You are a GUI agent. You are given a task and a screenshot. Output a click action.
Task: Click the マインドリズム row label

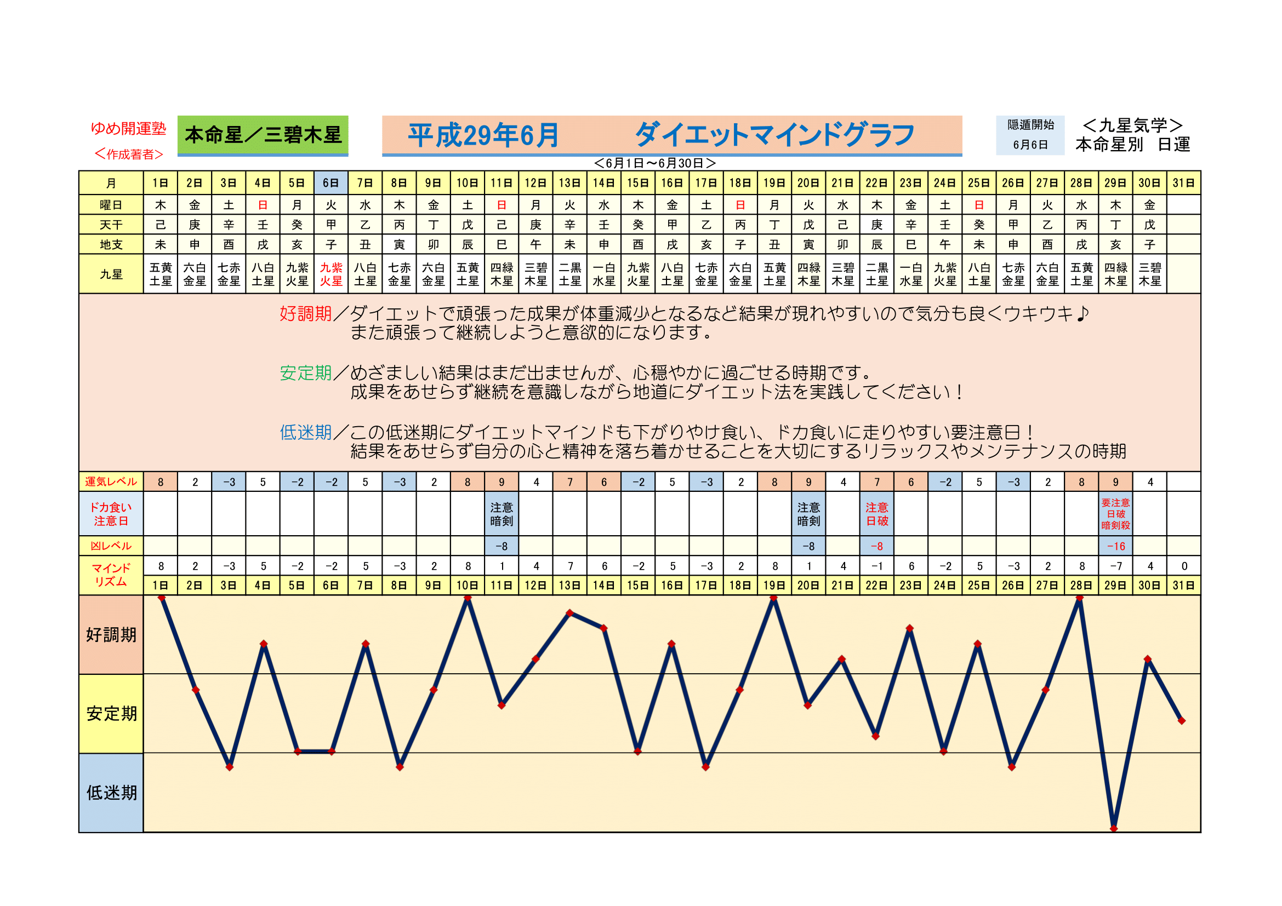pos(111,575)
